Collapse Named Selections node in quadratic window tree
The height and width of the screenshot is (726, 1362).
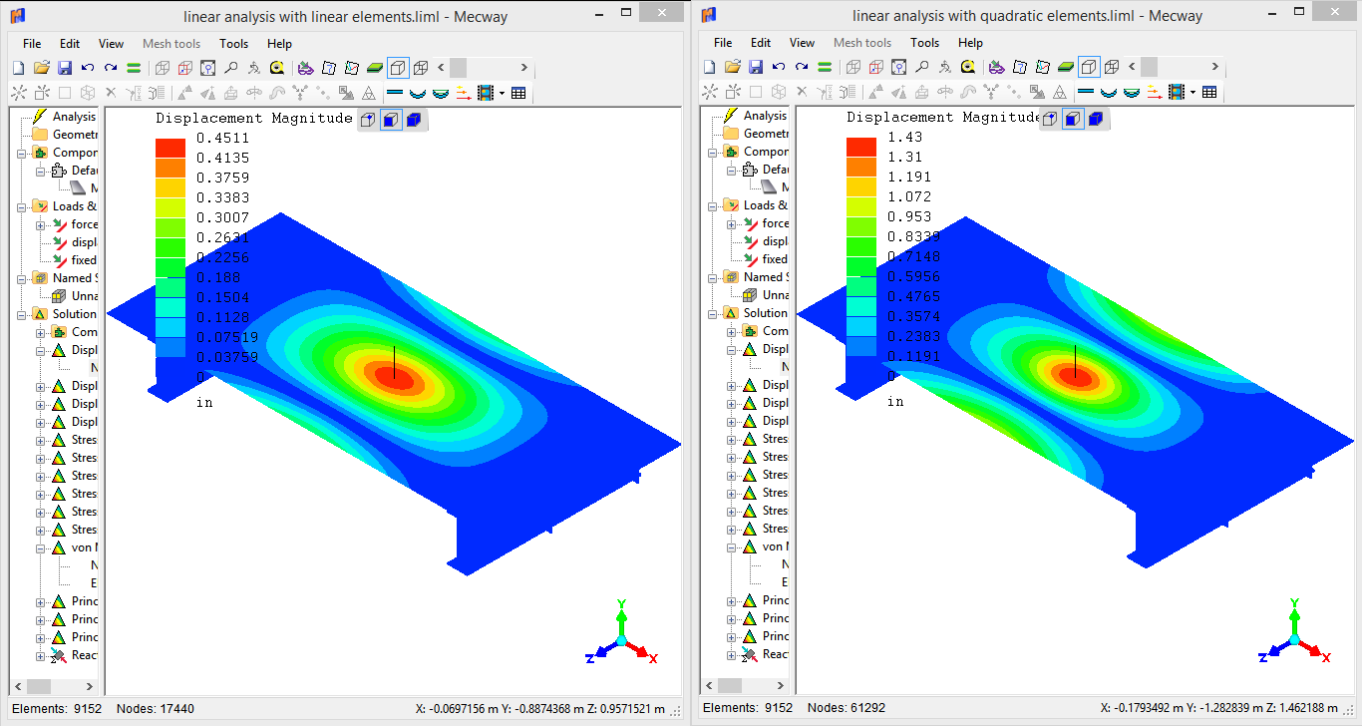pyautogui.click(x=713, y=277)
